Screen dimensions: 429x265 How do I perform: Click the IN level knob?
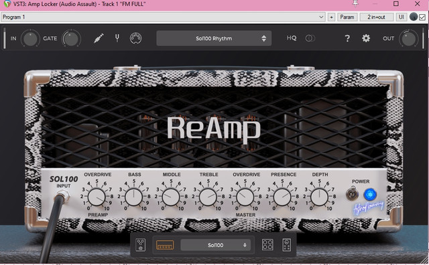click(30, 39)
